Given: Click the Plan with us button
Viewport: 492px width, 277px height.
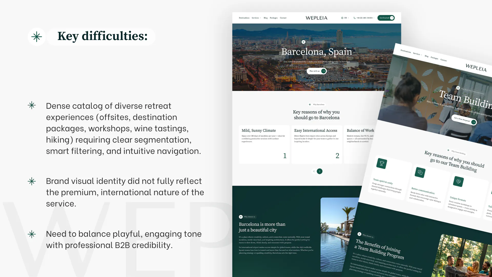Looking at the screenshot, I should (x=317, y=71).
